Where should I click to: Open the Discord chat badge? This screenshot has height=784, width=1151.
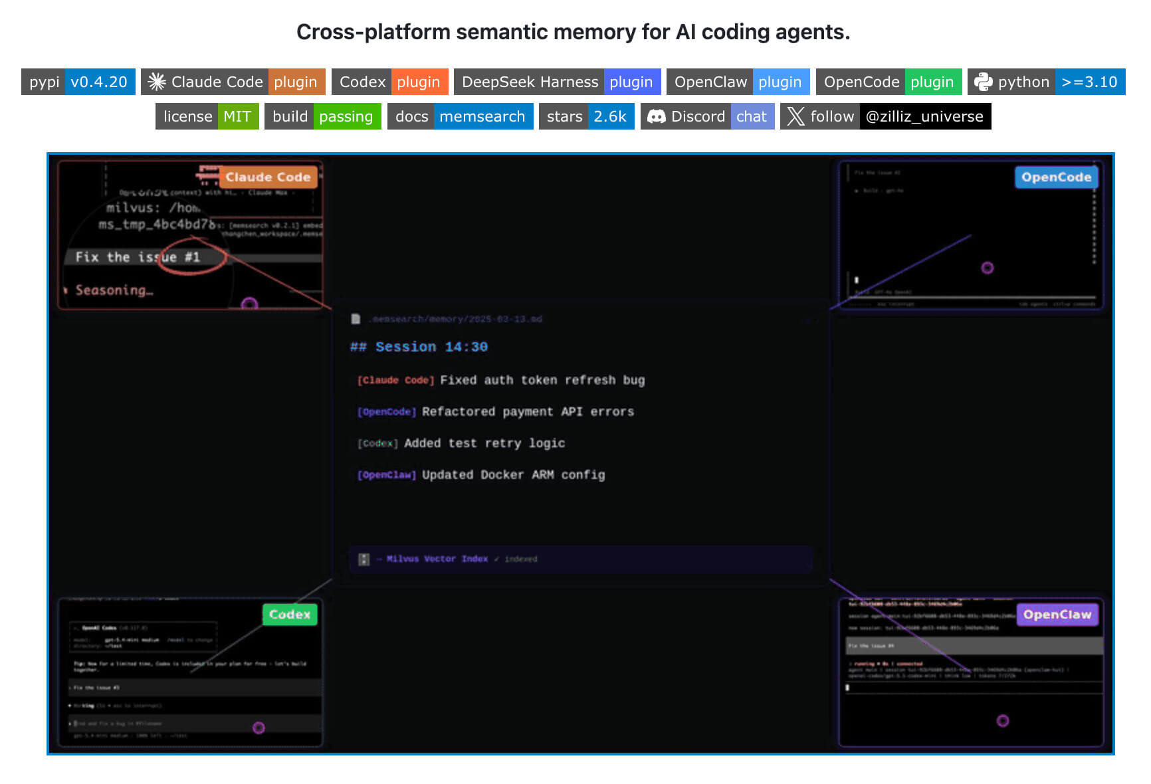[708, 116]
